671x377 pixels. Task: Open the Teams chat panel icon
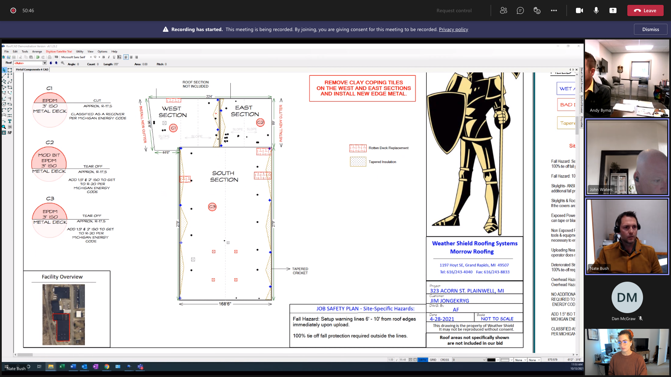520,10
